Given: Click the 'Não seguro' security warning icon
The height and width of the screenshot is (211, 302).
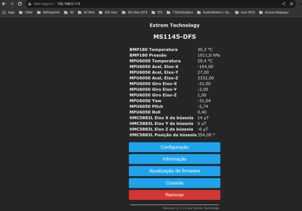Looking at the screenshot, I should coord(30,4).
